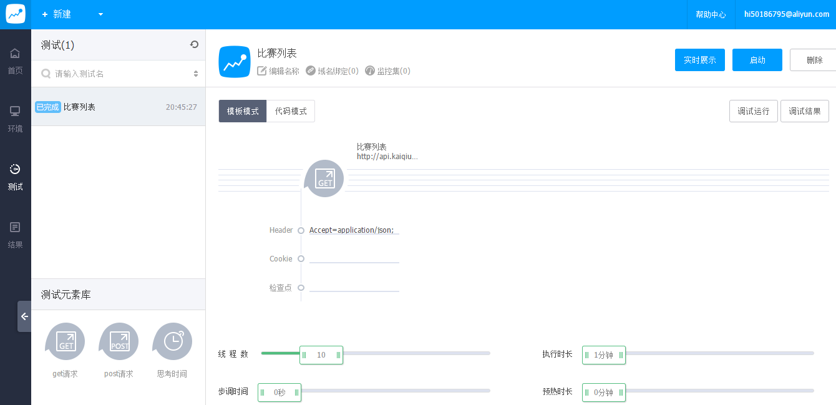The height and width of the screenshot is (405, 836).
Task: Click 编辑名称 to rename test
Action: pos(278,71)
